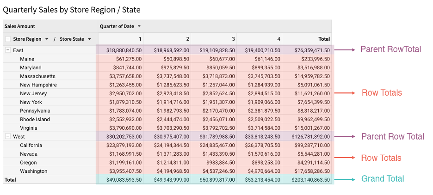The image size is (433, 195).
Task: Select the quarter 4 column header
Action: (278, 39)
